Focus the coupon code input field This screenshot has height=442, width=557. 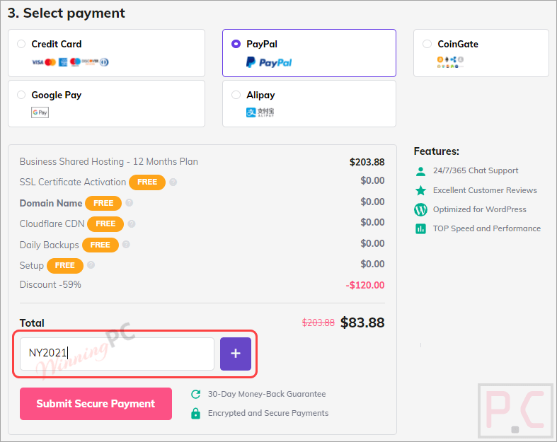click(117, 354)
